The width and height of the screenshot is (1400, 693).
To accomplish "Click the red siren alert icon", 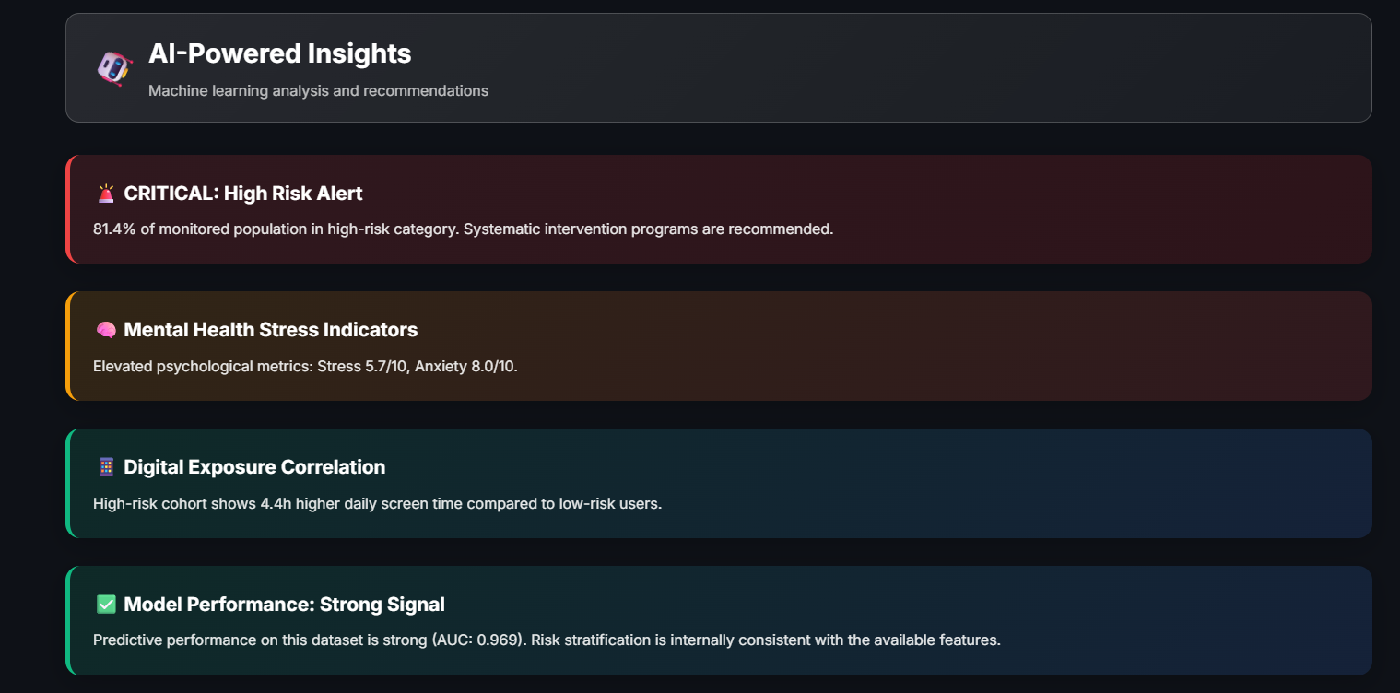I will tap(106, 194).
